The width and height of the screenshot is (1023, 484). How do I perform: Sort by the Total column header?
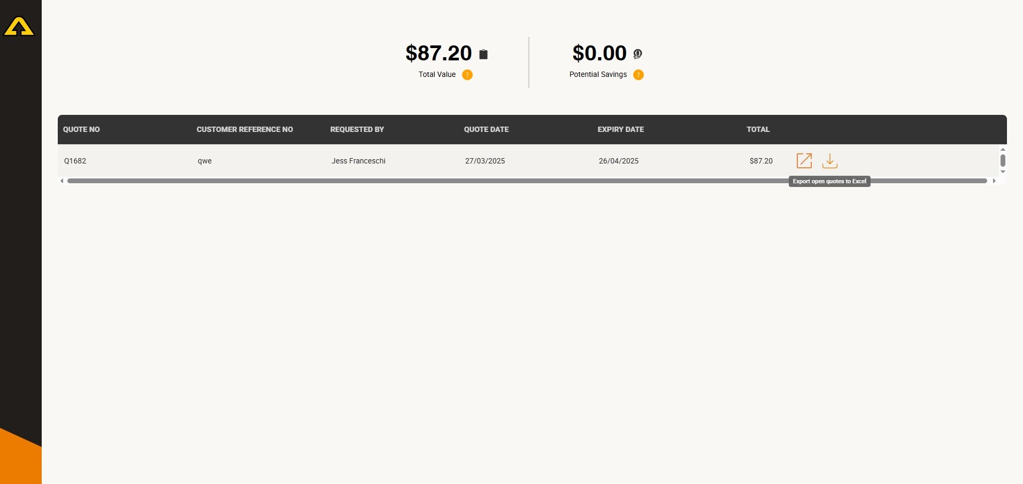pos(758,129)
